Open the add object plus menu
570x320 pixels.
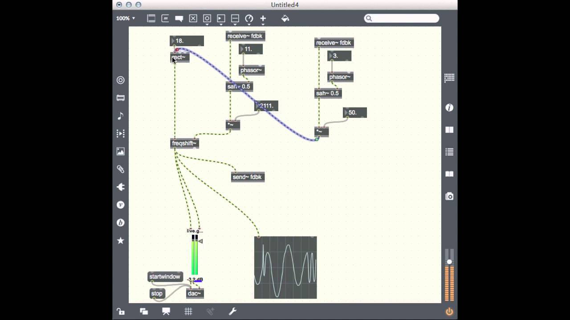click(x=263, y=18)
